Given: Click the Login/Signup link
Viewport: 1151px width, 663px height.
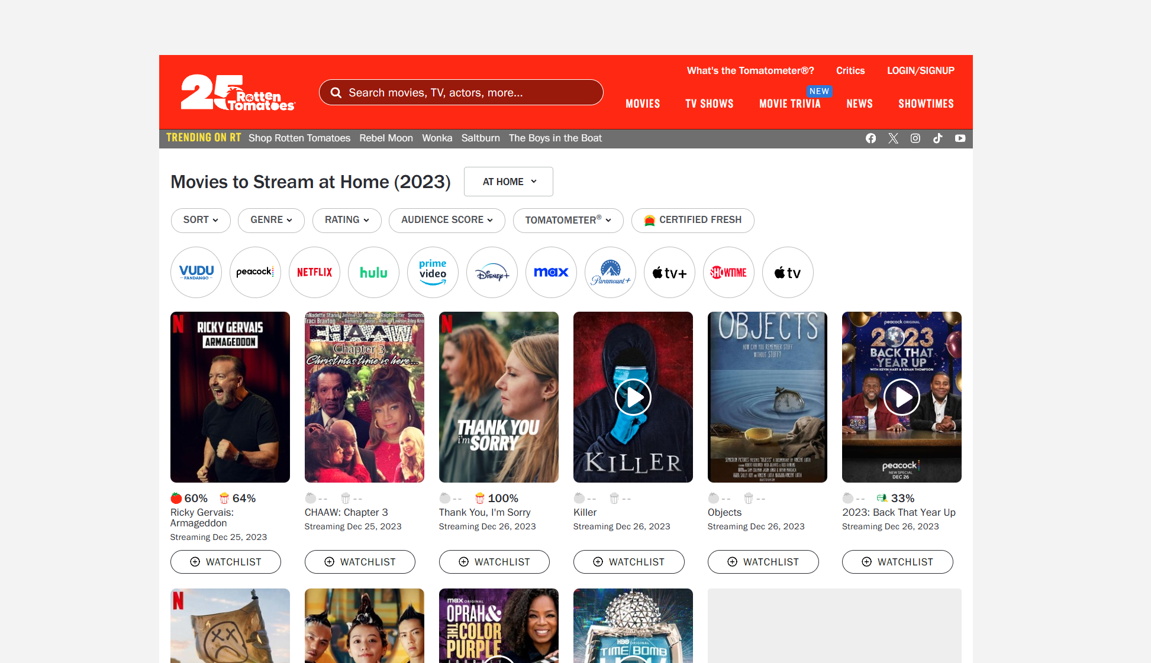Looking at the screenshot, I should [920, 71].
